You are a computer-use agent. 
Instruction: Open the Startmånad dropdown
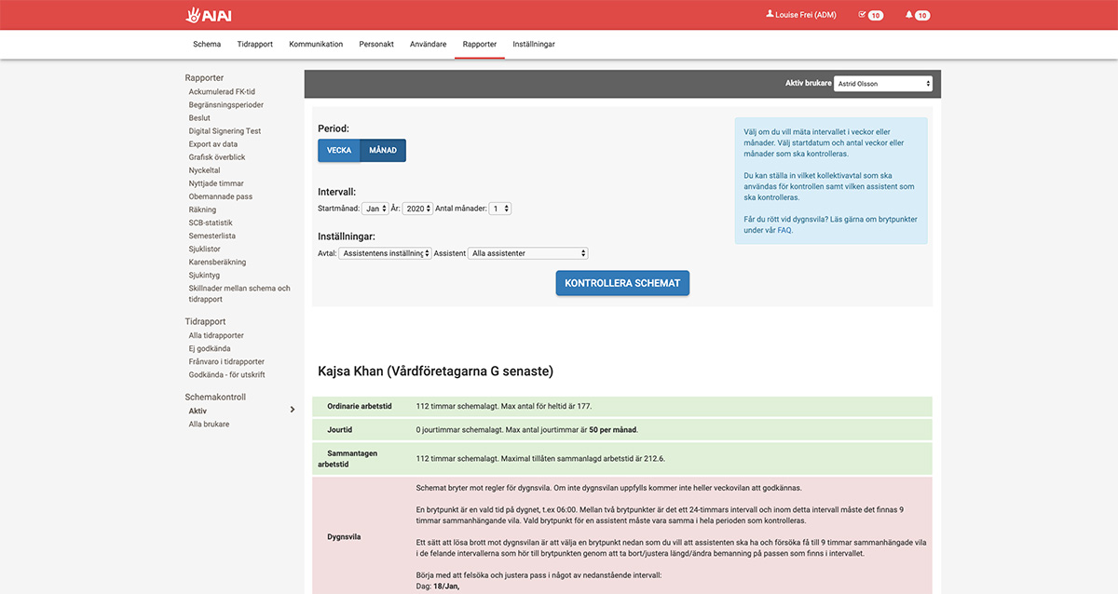pos(375,209)
